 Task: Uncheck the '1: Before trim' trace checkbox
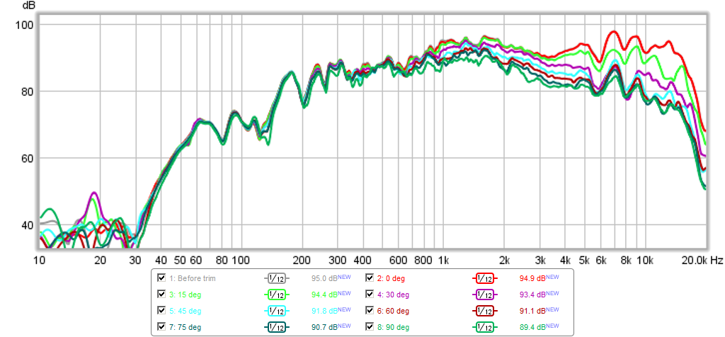click(x=161, y=278)
